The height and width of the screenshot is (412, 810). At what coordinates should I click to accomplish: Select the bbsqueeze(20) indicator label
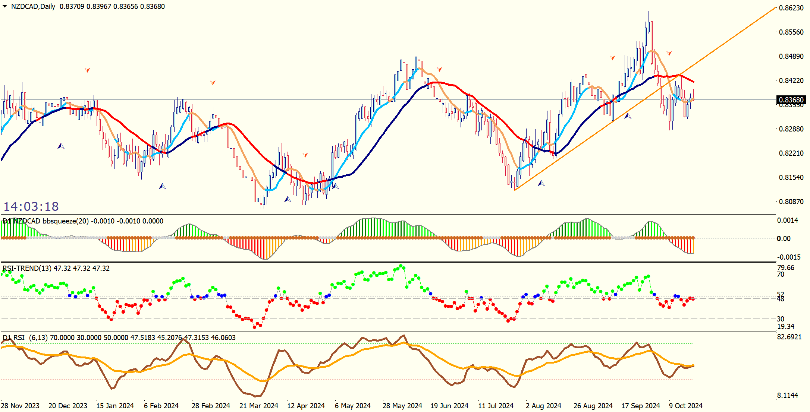(65, 221)
